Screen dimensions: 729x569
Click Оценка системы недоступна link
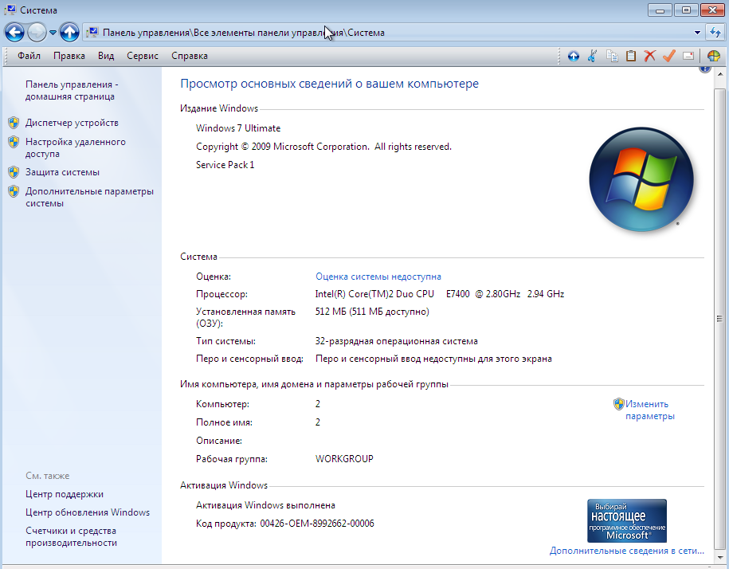[378, 277]
